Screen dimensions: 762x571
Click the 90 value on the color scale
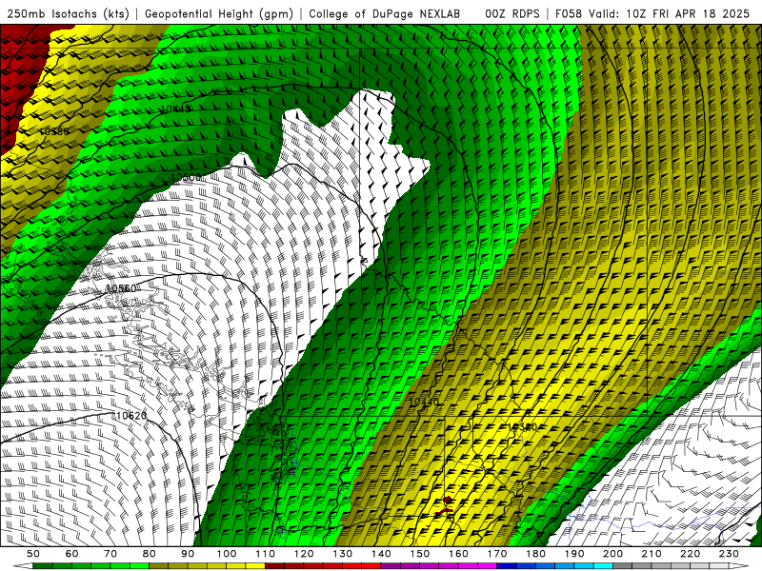pyautogui.click(x=188, y=554)
